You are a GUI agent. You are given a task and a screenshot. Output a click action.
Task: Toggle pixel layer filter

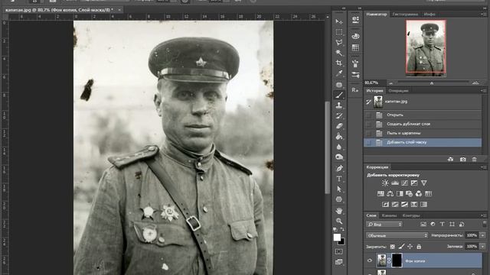(423, 224)
